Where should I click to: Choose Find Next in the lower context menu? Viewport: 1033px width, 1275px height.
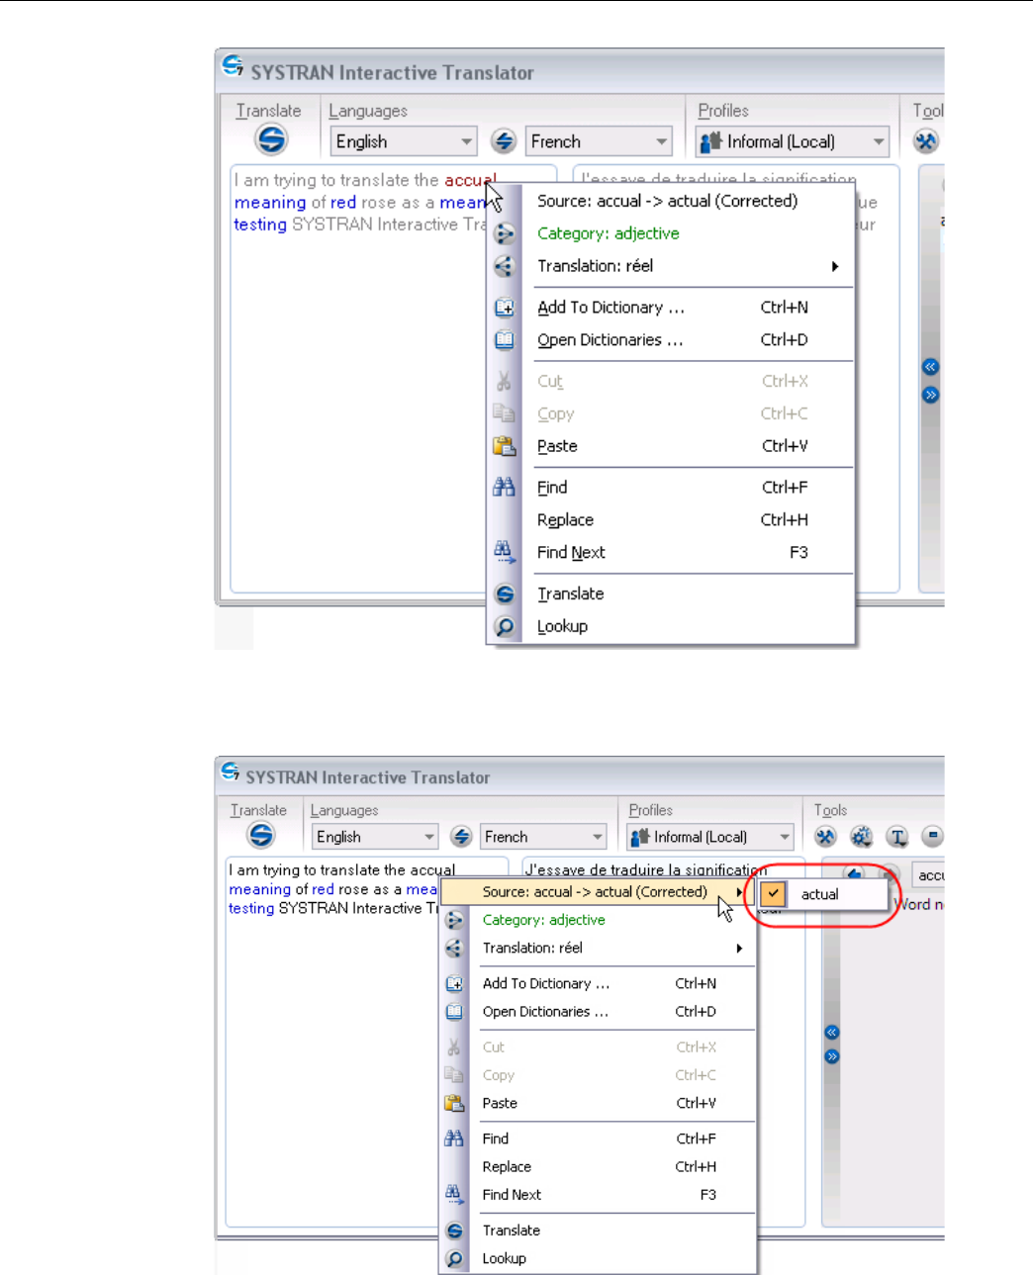(x=512, y=1195)
